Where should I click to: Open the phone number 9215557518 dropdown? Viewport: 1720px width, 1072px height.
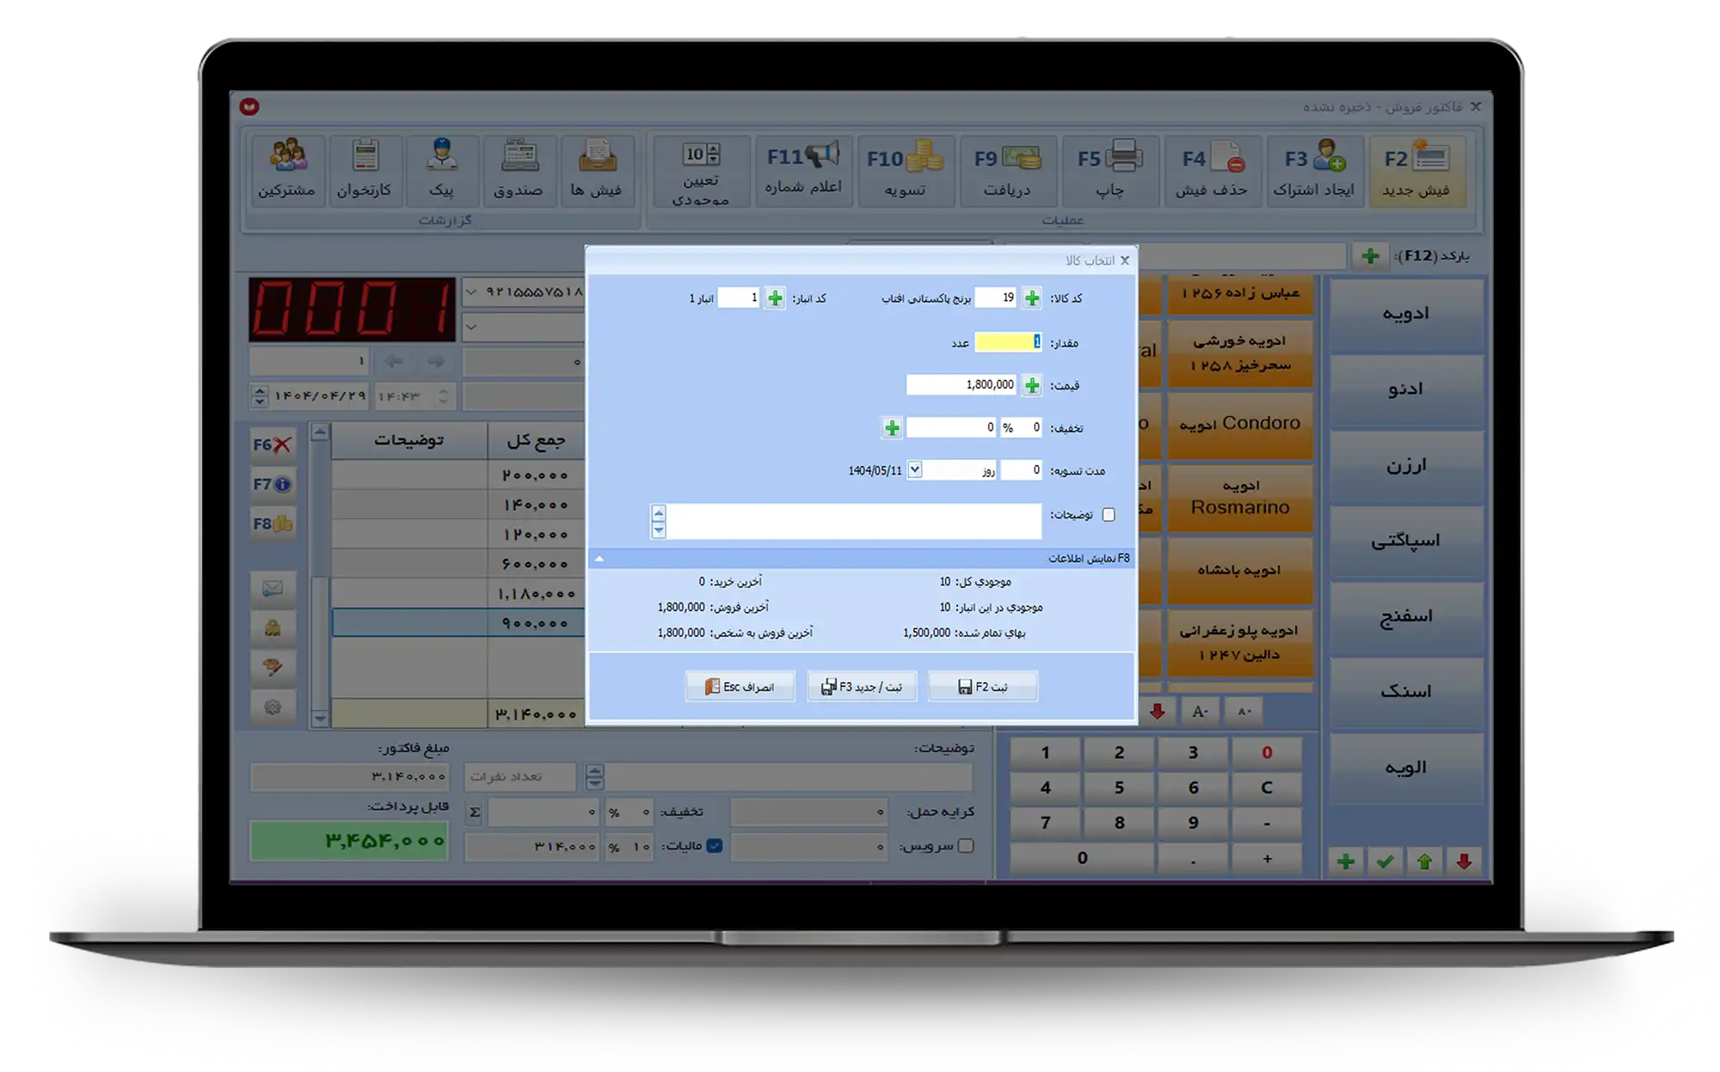pyautogui.click(x=471, y=292)
